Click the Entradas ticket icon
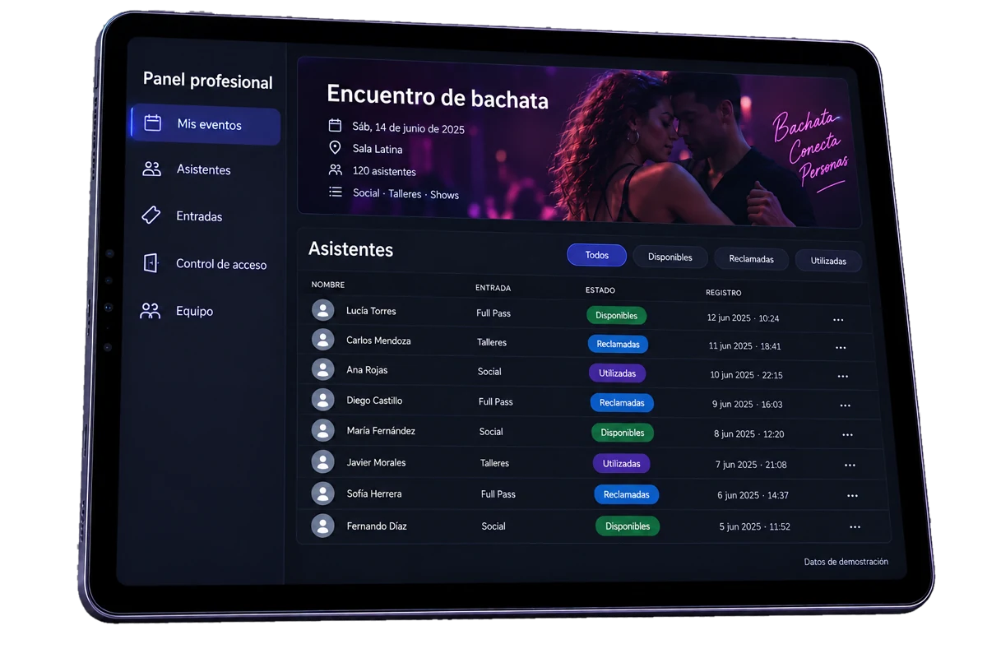This screenshot has height=658, width=987. pyautogui.click(x=151, y=215)
